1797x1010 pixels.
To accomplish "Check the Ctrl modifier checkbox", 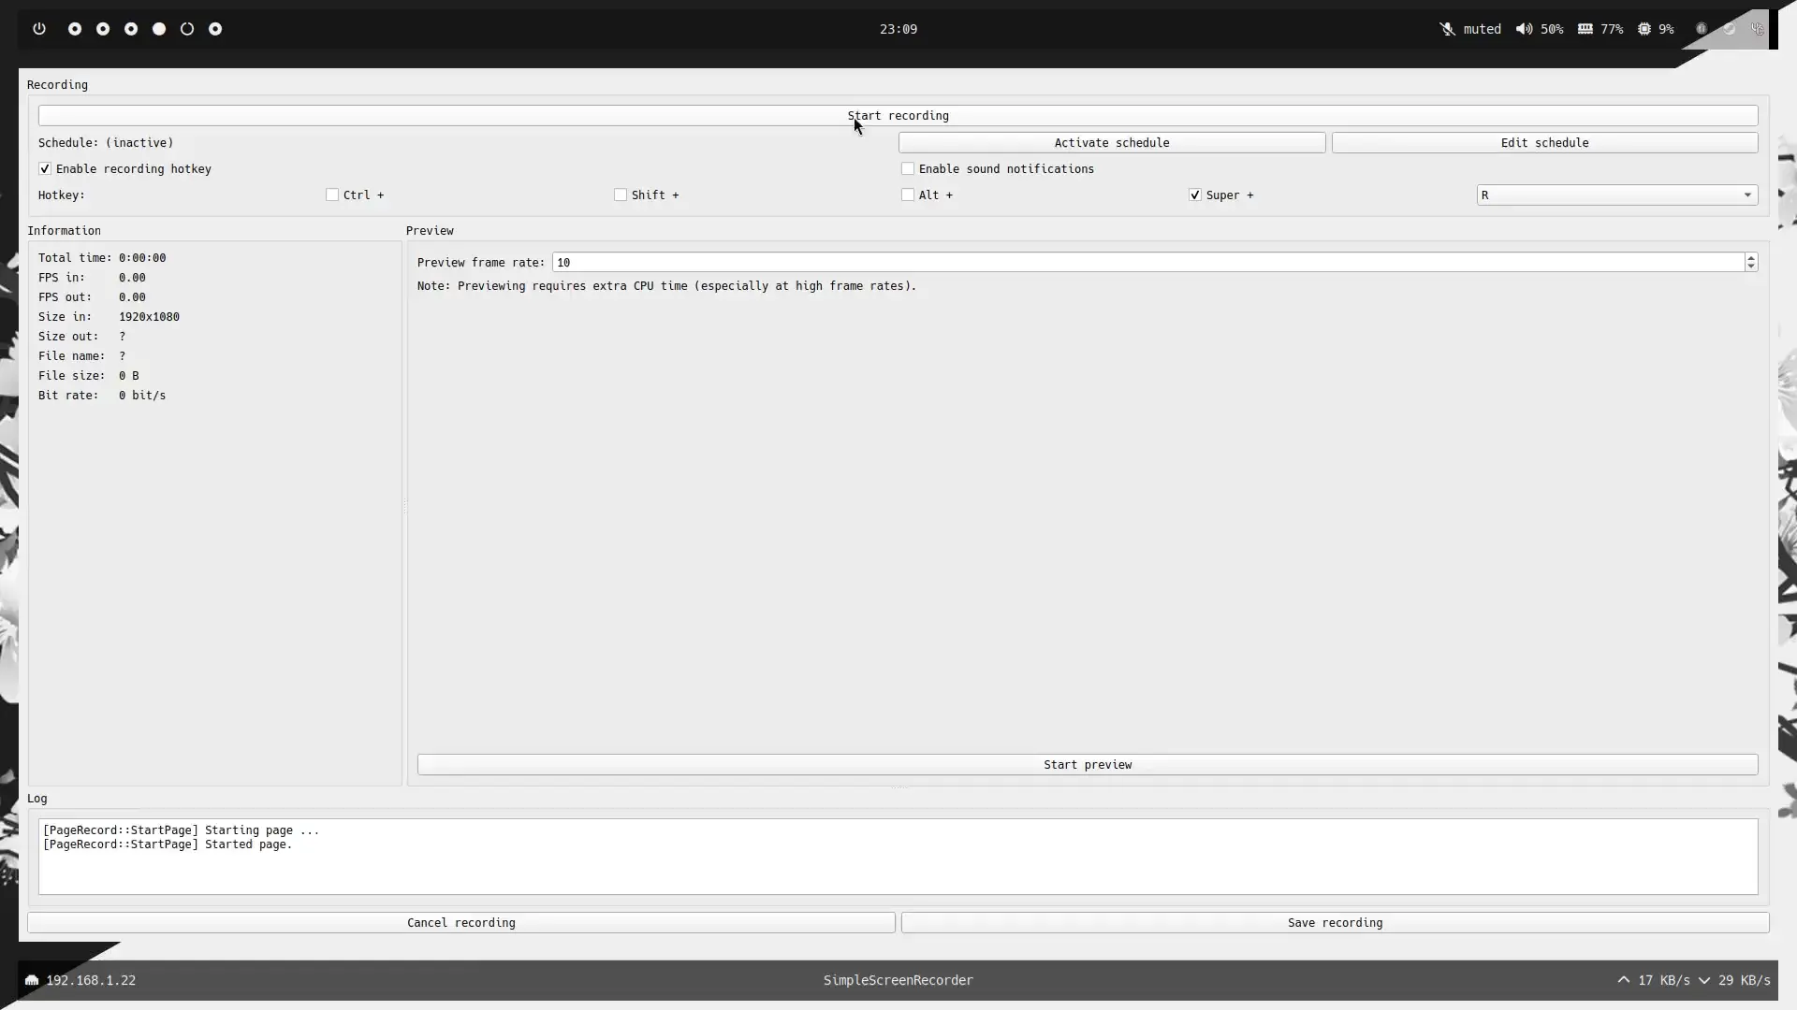I will pos(332,195).
